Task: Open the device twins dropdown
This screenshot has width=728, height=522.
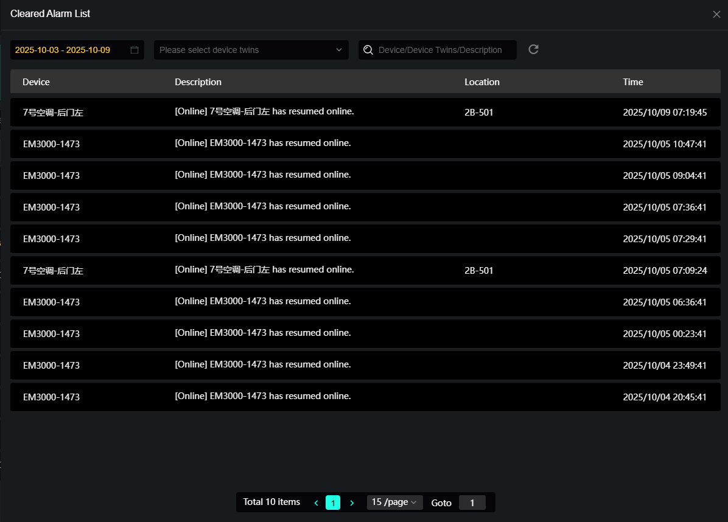Action: coord(251,50)
